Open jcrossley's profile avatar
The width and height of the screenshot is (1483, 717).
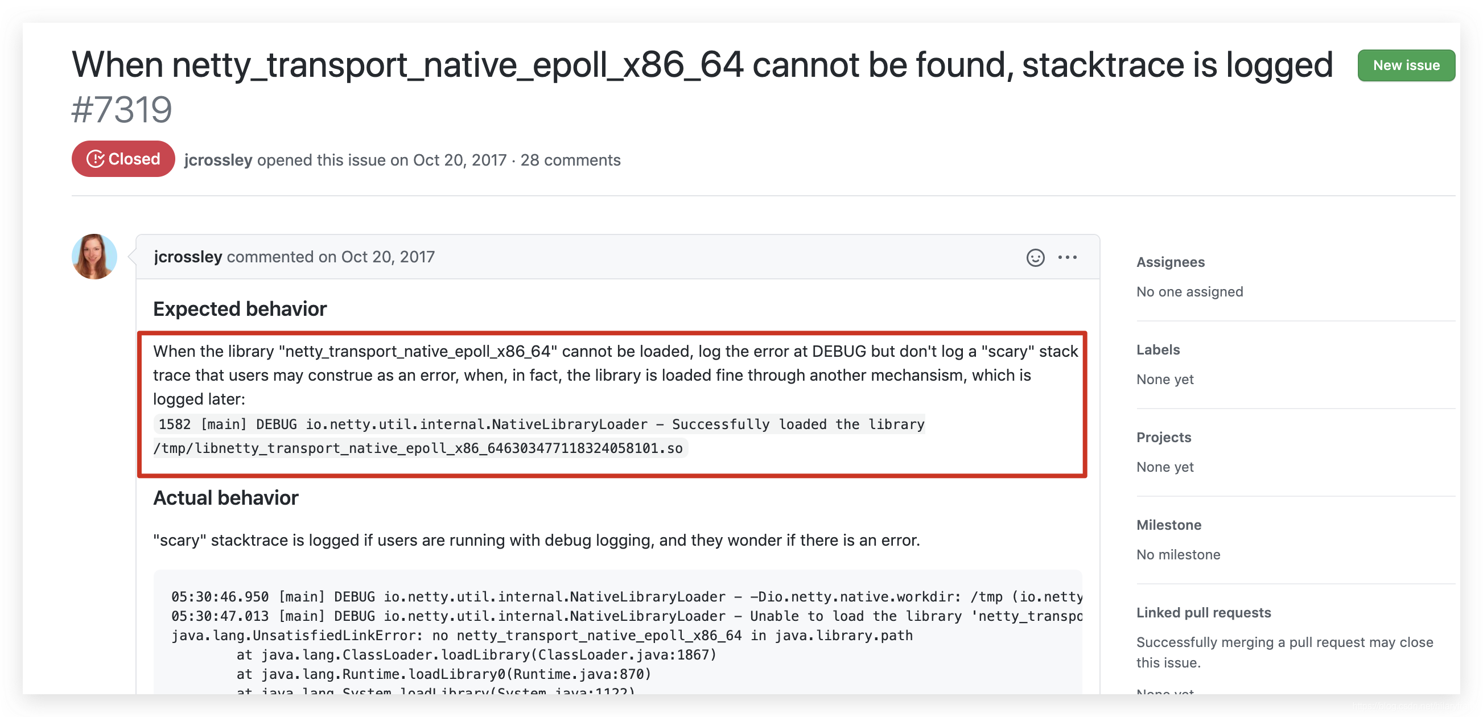click(94, 257)
